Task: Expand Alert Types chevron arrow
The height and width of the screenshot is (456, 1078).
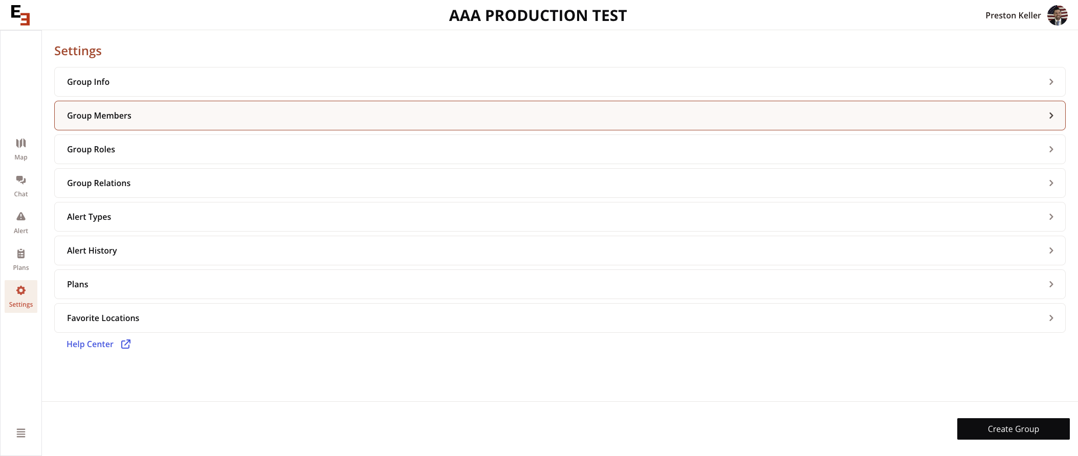Action: click(x=1051, y=217)
